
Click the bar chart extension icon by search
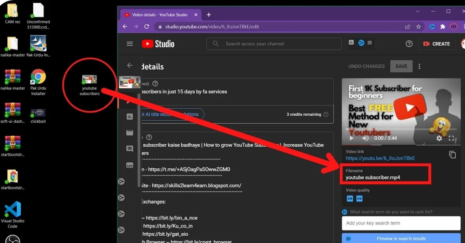pyautogui.click(x=351, y=43)
